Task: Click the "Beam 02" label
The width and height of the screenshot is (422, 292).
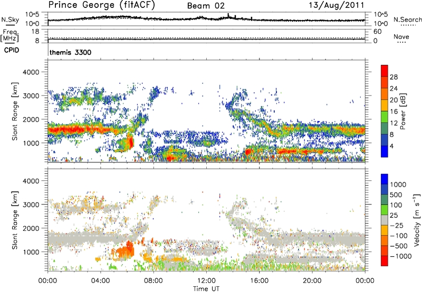Action: pyautogui.click(x=206, y=6)
